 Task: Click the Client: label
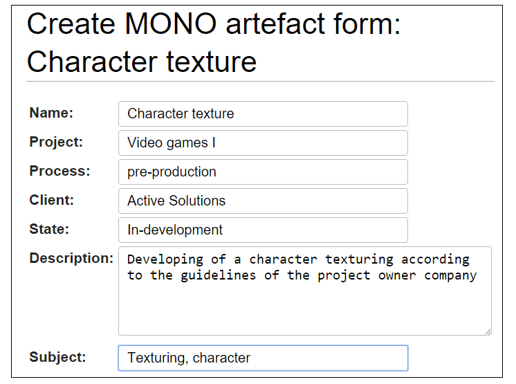(52, 200)
